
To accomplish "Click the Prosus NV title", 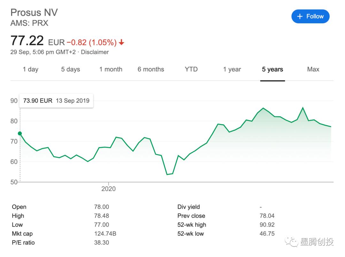I will 34,12.
